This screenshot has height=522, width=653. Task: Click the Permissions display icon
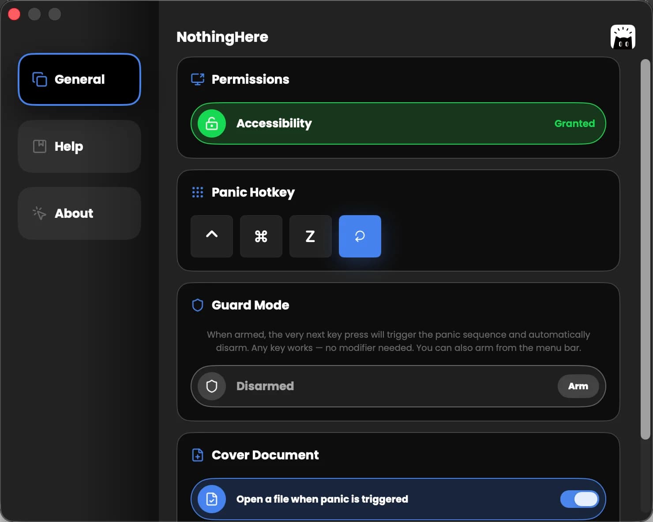pos(197,79)
